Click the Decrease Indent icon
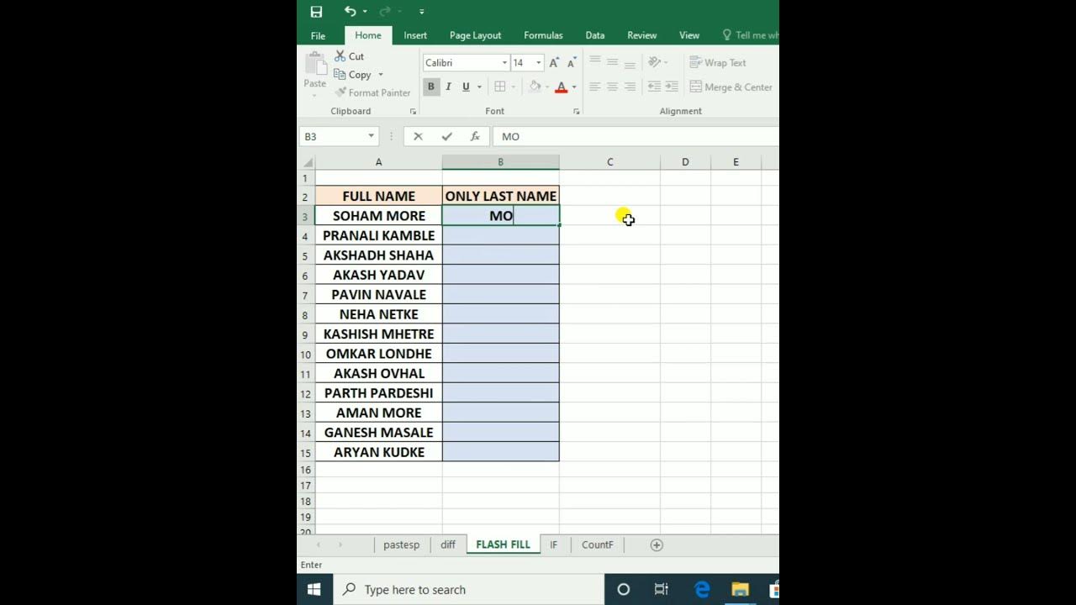This screenshot has width=1076, height=605. [654, 87]
